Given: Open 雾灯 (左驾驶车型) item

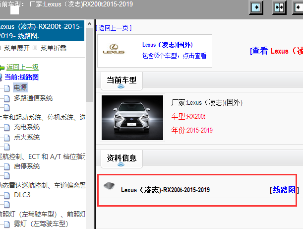Looking at the screenshot, I should click(x=41, y=224).
